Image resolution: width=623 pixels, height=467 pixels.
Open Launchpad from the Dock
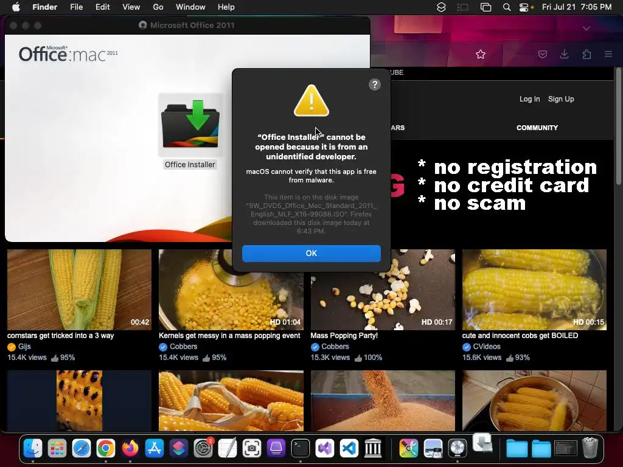click(57, 448)
